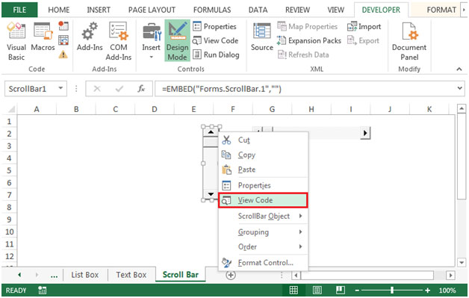The height and width of the screenshot is (298, 469).
Task: Choose View Code from the context menu
Action: pos(263,200)
